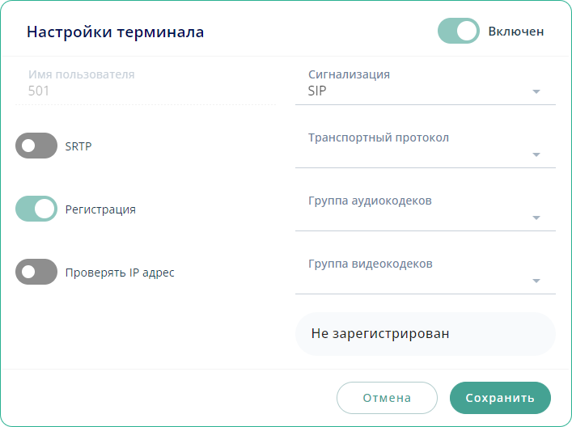Click the Не зарегистрирован status box
Image resolution: width=572 pixels, height=427 pixels.
pyautogui.click(x=425, y=333)
